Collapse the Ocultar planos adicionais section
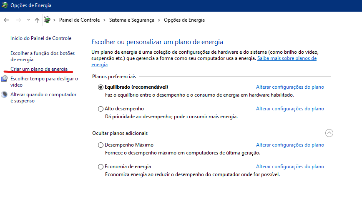362x209 pixels. click(329, 133)
